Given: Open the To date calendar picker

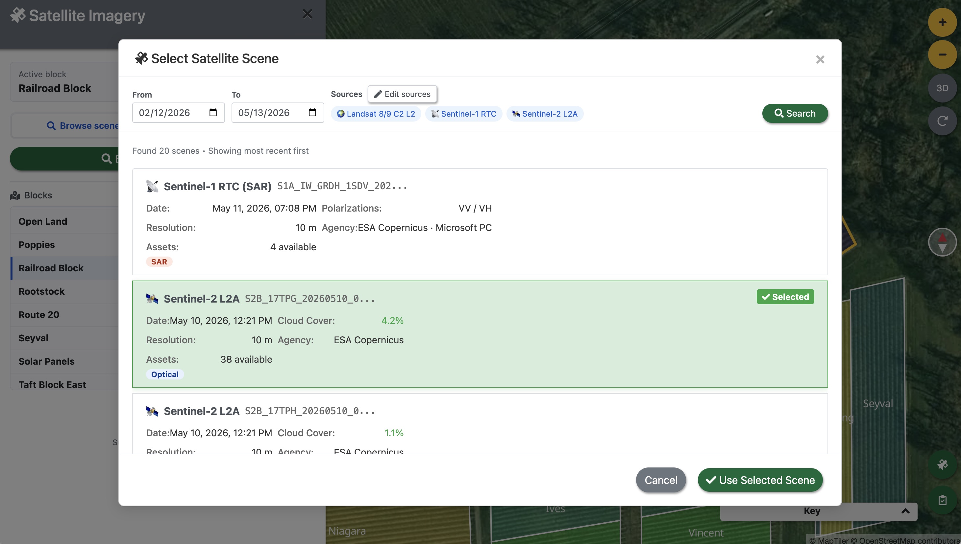Looking at the screenshot, I should tap(312, 112).
